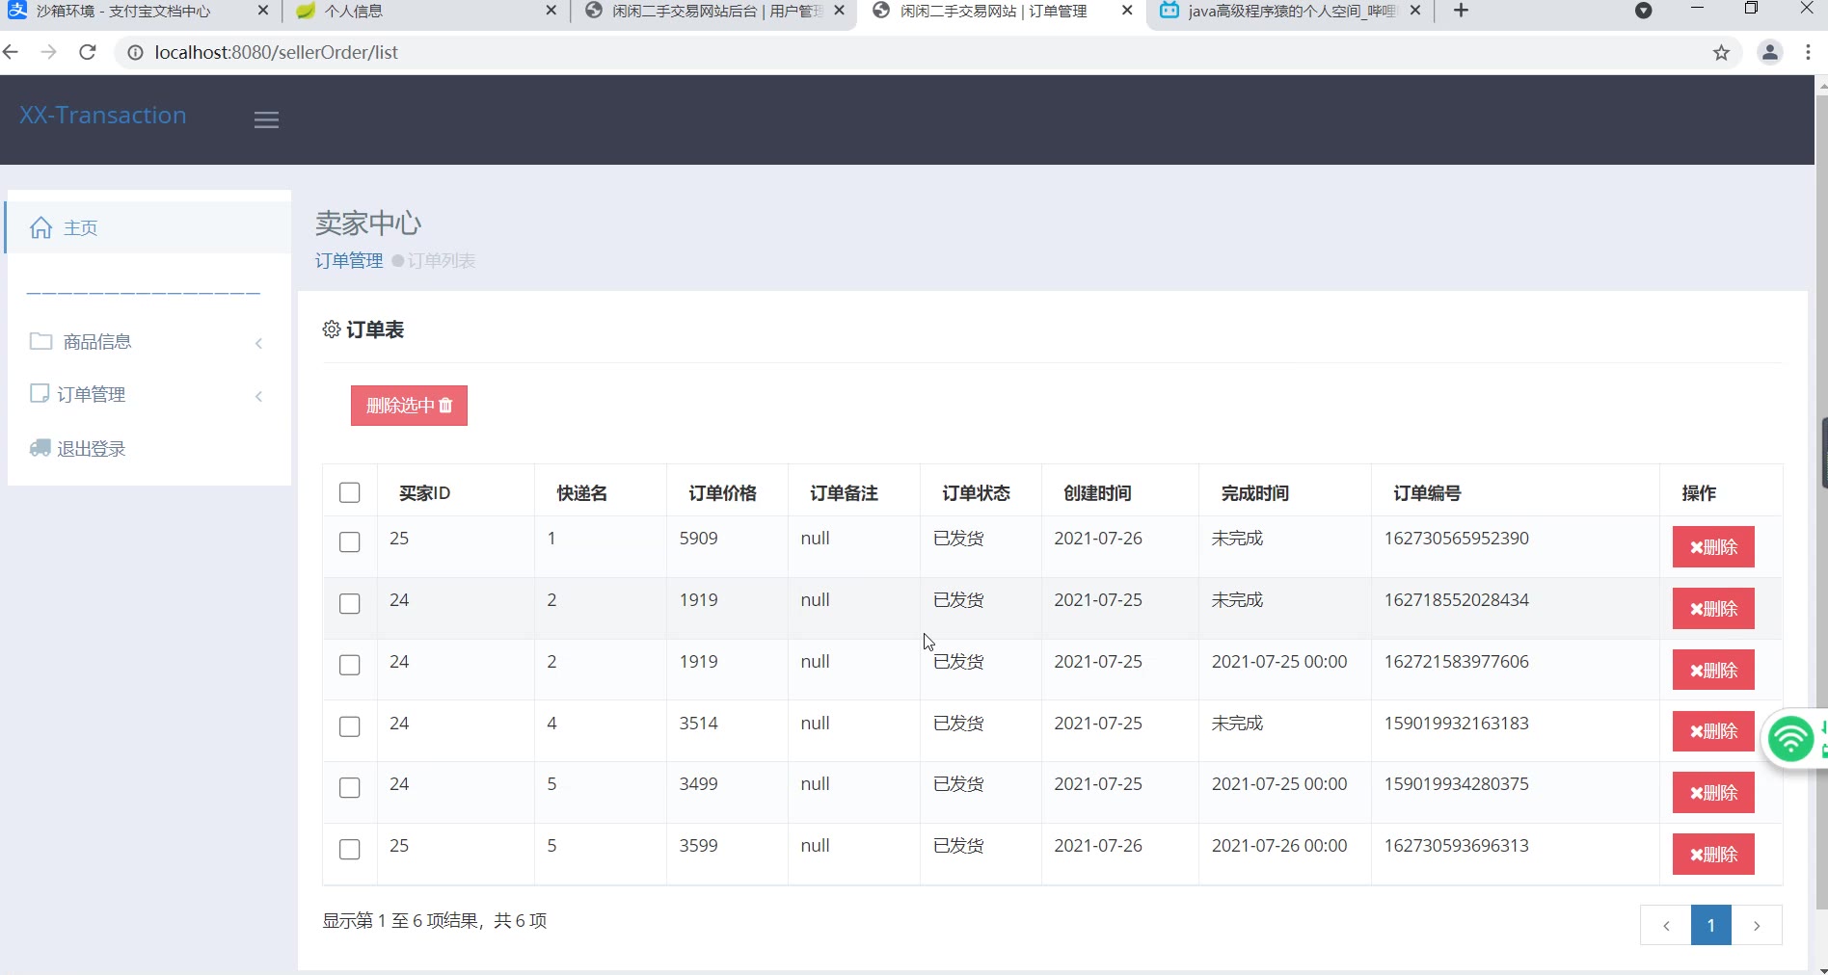The height and width of the screenshot is (975, 1828).
Task: Click the page vertical scrollbar
Action: coord(1821,501)
